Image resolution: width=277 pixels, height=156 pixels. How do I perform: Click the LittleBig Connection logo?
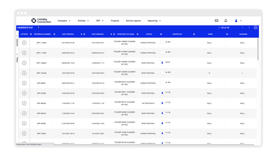tap(41, 21)
